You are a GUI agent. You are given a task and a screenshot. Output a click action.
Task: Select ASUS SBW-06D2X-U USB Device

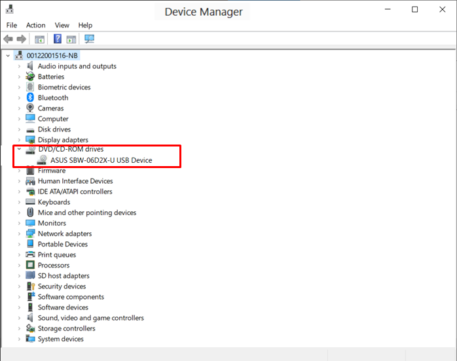pos(101,160)
